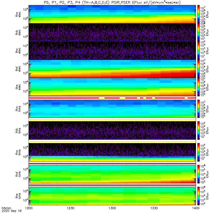Click the "1400" time axis label
The height and width of the screenshot is (224, 210).
click(196, 208)
